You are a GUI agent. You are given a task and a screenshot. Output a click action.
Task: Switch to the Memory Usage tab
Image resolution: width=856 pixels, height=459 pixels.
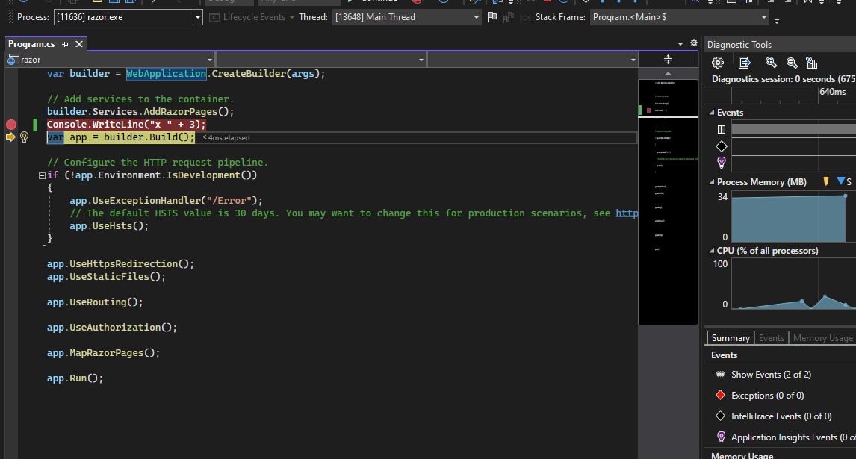tap(822, 338)
